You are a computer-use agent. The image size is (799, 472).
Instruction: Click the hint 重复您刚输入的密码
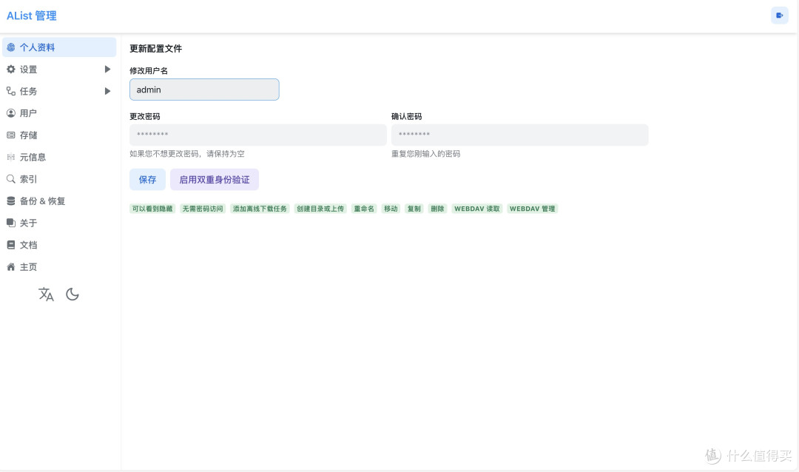426,153
